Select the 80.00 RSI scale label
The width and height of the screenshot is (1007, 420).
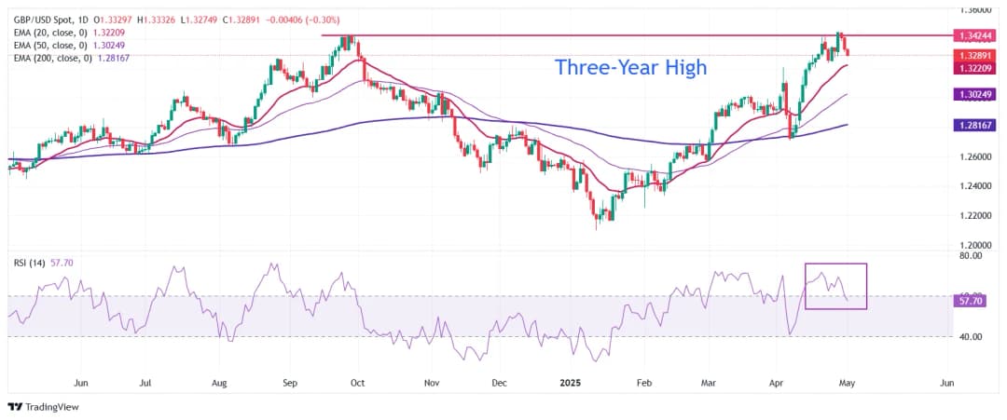(x=970, y=255)
